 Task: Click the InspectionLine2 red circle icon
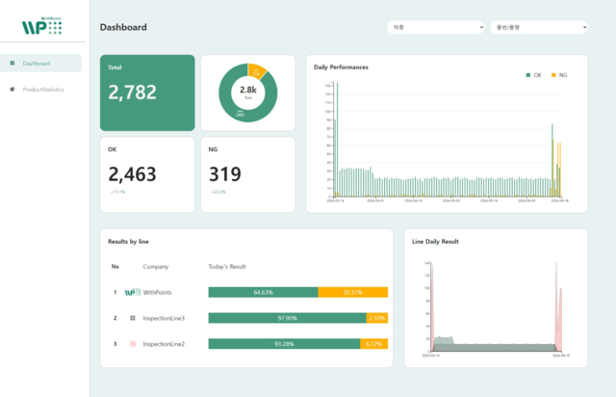(133, 344)
